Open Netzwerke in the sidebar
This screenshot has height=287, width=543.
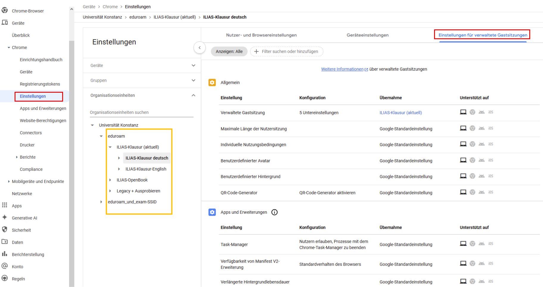(22, 194)
